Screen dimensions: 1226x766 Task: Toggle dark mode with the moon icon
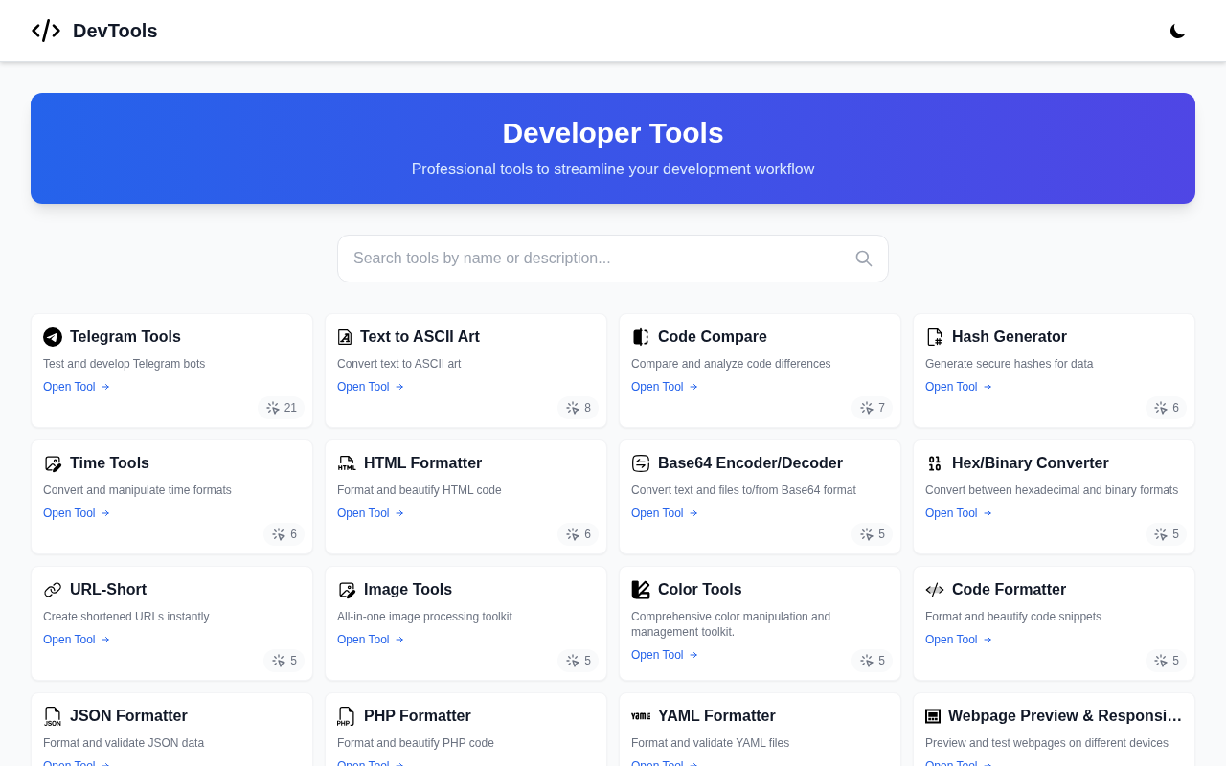[1177, 31]
